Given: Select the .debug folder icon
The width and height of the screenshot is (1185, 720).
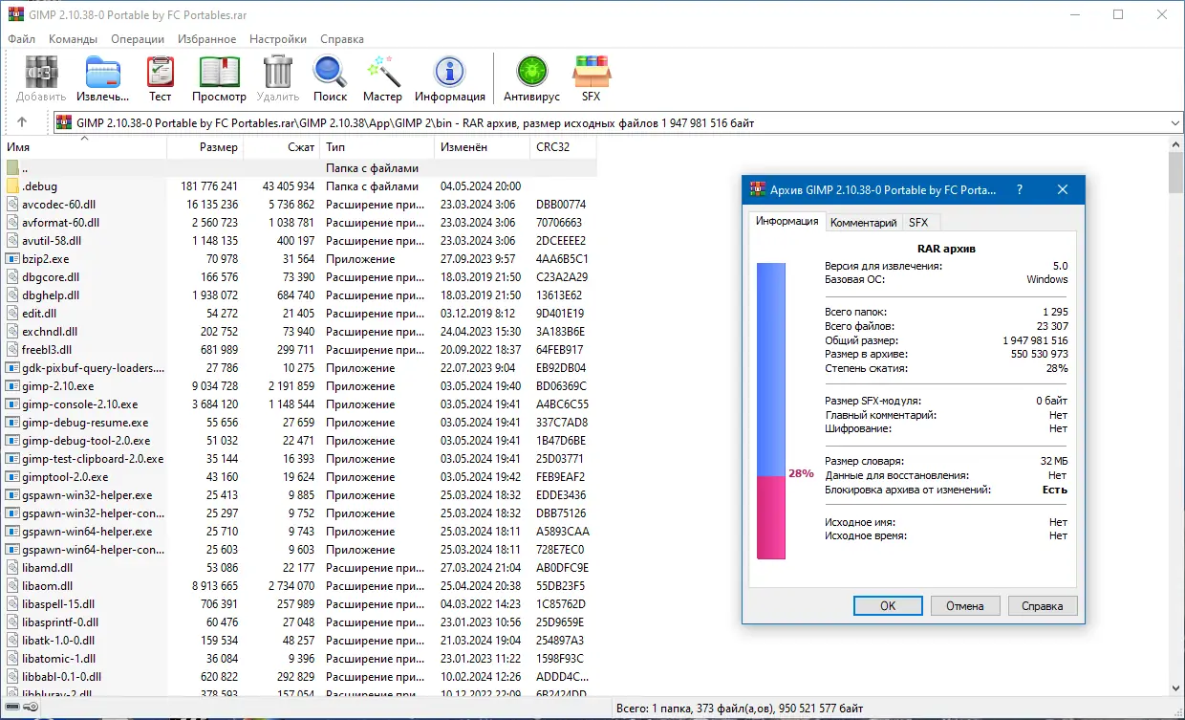Looking at the screenshot, I should coord(12,186).
